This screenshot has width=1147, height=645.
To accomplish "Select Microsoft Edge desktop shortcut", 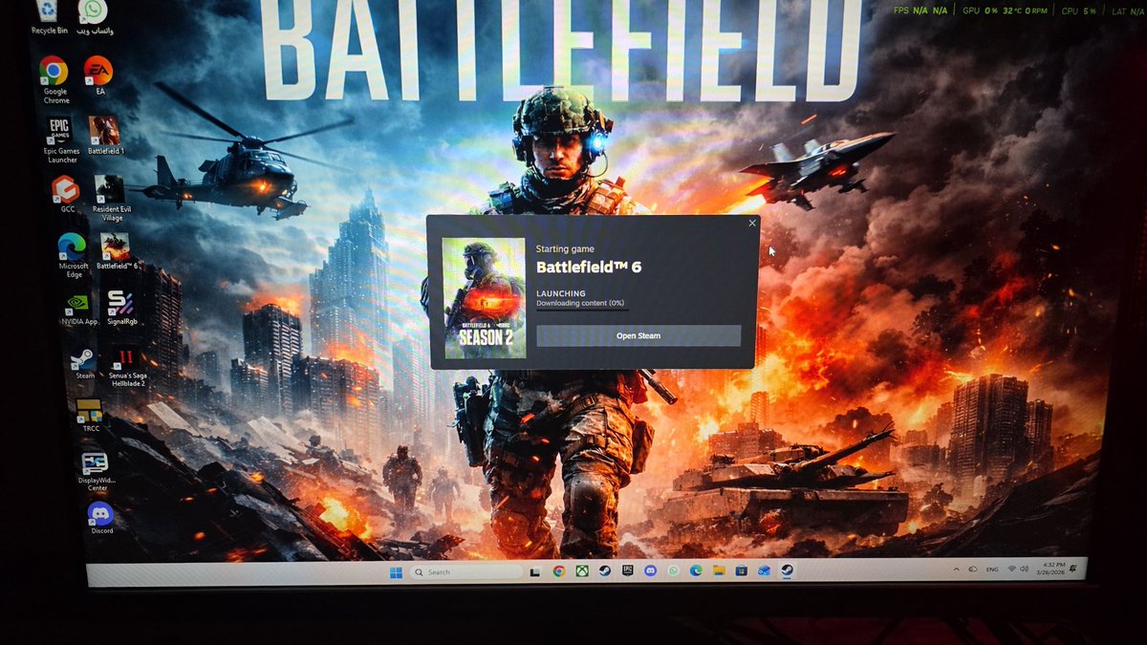I will pyautogui.click(x=73, y=256).
